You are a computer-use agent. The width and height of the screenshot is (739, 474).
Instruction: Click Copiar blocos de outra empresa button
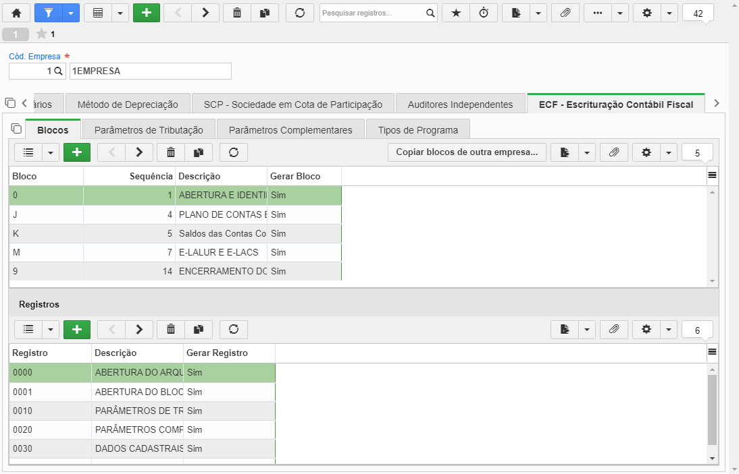[467, 152]
